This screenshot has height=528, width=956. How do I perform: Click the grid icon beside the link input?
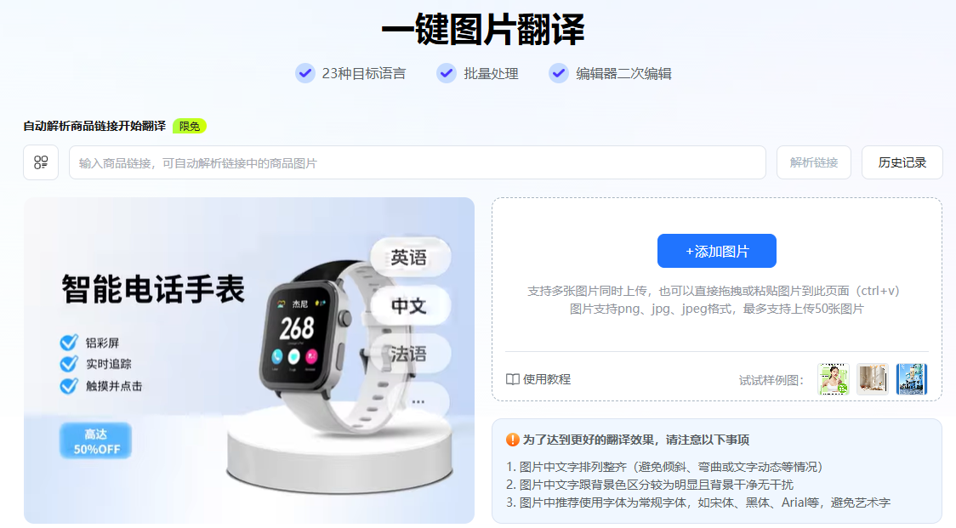pos(41,162)
